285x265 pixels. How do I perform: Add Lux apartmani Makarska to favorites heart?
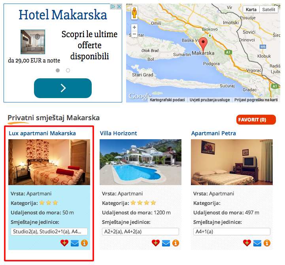(64, 243)
